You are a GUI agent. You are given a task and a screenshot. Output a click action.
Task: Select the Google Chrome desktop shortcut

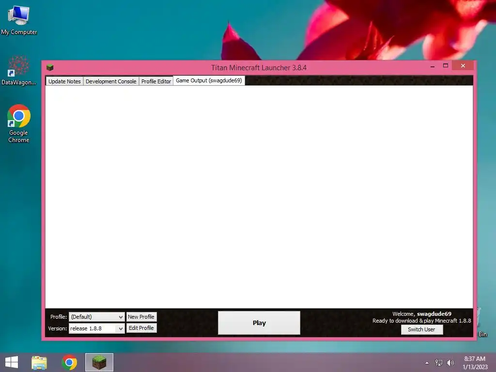click(19, 124)
